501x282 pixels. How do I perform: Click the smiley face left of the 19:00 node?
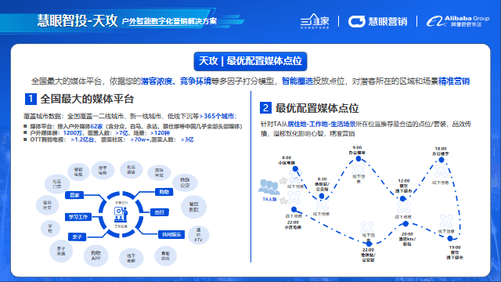pyautogui.click(x=446, y=221)
